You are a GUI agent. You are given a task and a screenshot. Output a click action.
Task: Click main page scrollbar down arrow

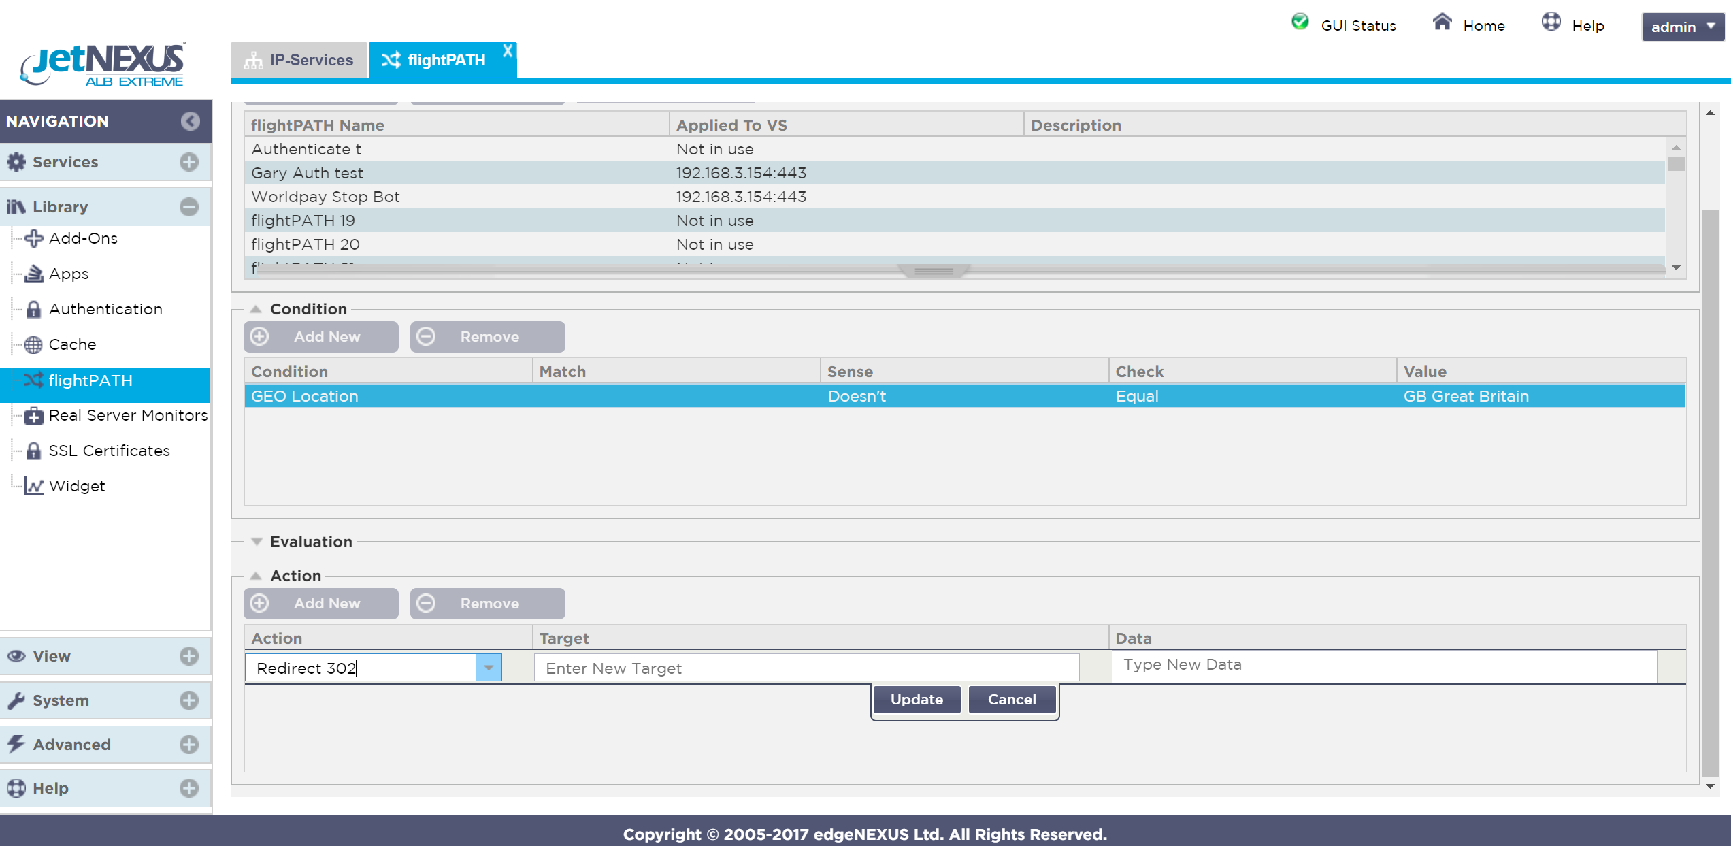[1710, 786]
